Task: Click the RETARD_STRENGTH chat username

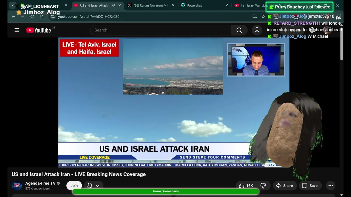Action: (296, 23)
